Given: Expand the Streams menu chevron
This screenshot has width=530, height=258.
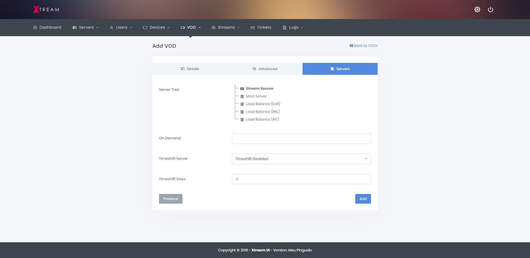Looking at the screenshot, I should [239, 28].
